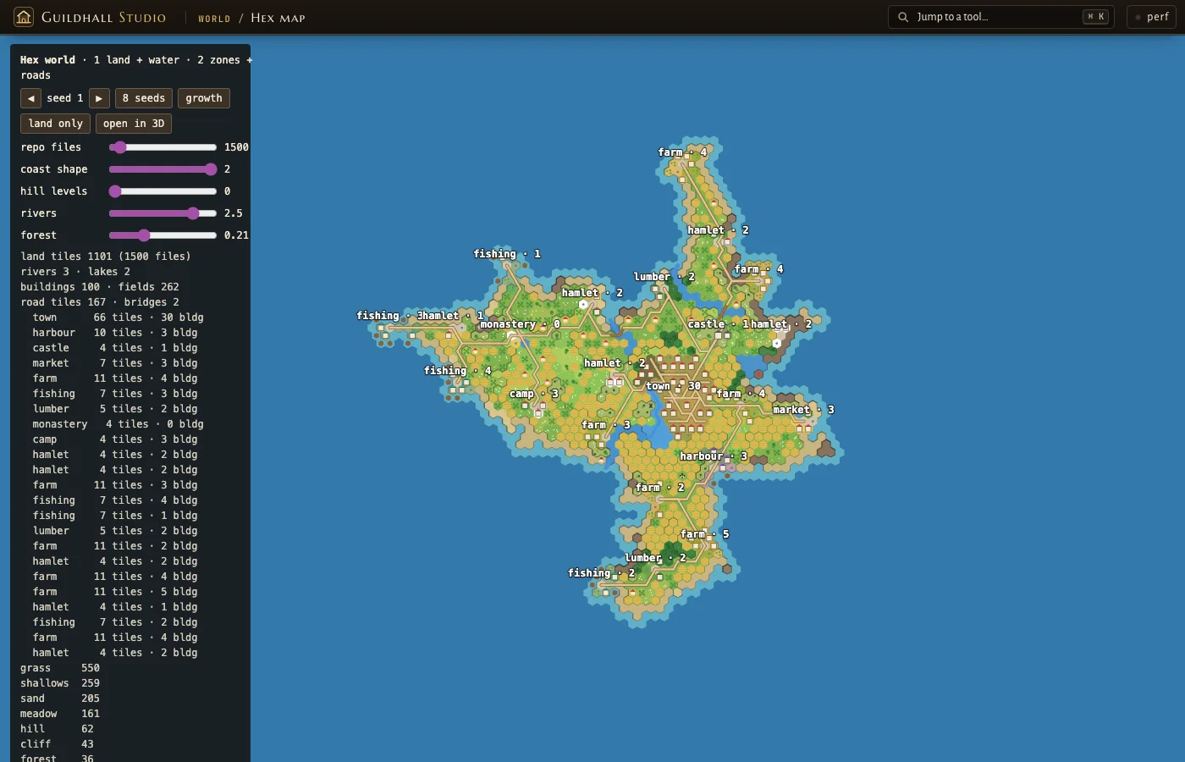Open the map in 3D
The image size is (1185, 762).
[x=134, y=124]
